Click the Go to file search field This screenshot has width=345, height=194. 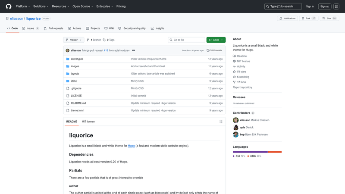click(187, 40)
